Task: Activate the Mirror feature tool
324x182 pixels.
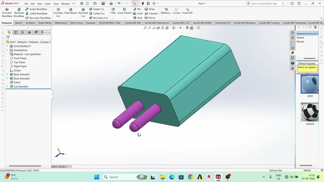Action: pos(150,18)
